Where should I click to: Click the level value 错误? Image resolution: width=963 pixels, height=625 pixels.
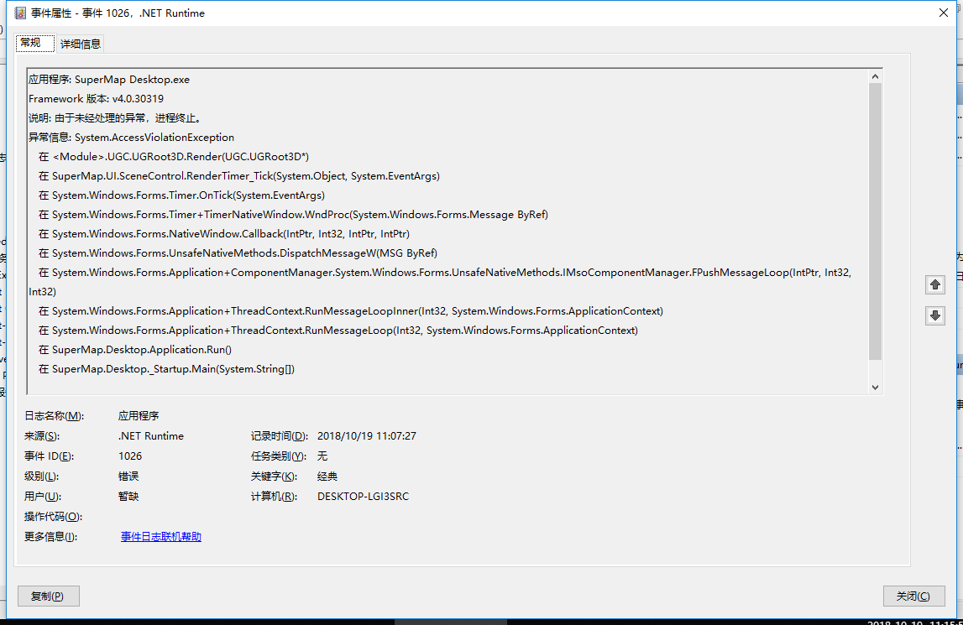tap(128, 477)
